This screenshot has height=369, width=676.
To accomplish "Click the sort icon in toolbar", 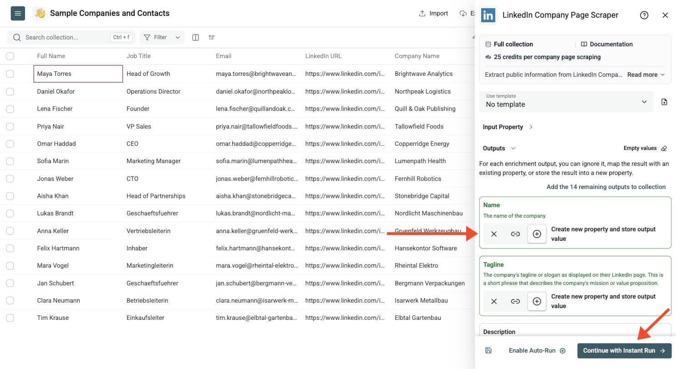I will 212,37.
